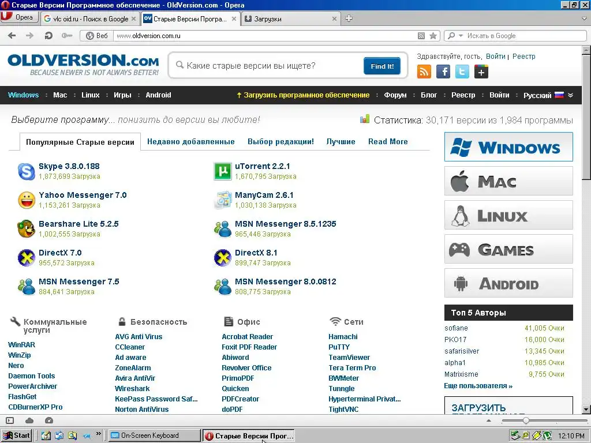Open the Windows Start button
The width and height of the screenshot is (591, 443).
pos(16,436)
